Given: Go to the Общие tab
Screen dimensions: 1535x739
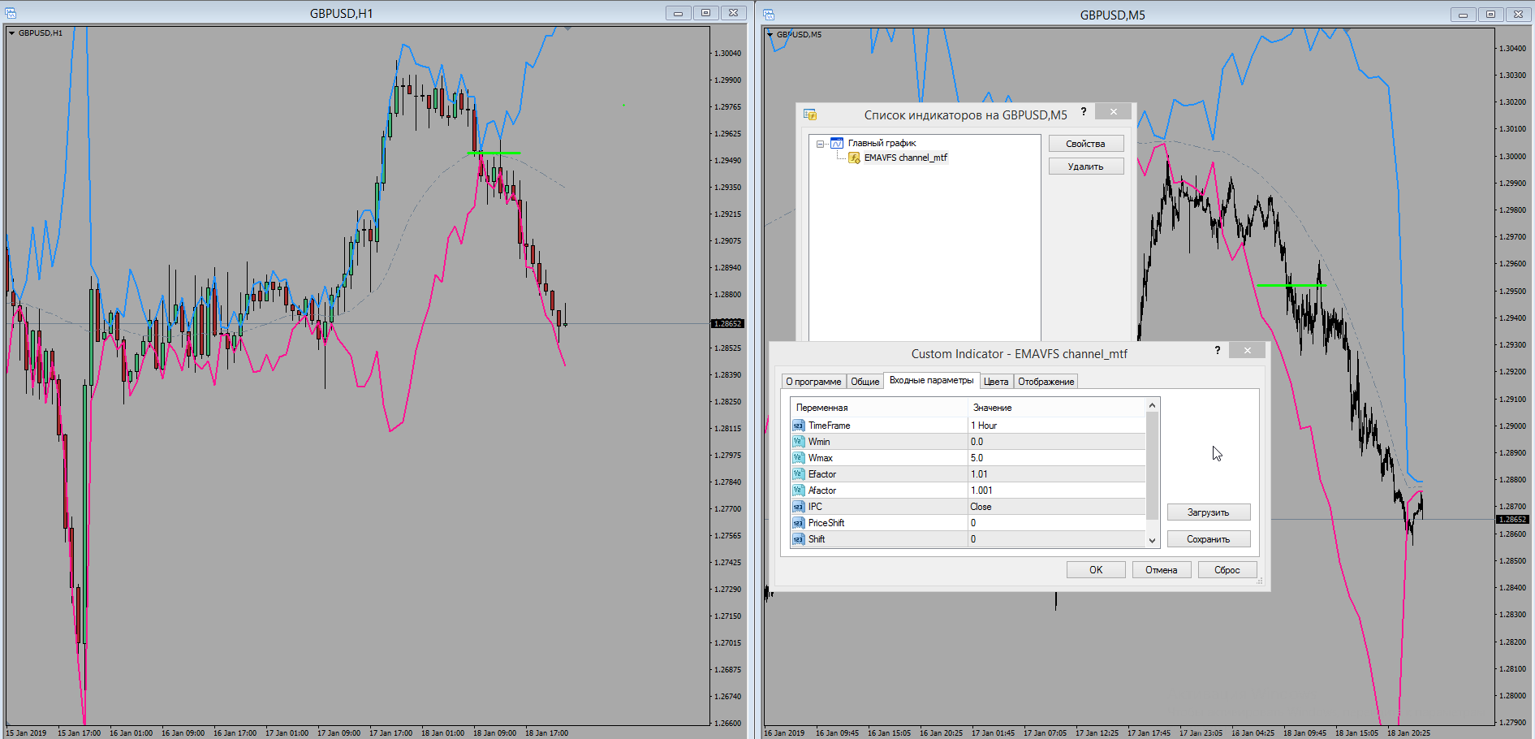Looking at the screenshot, I should 865,382.
